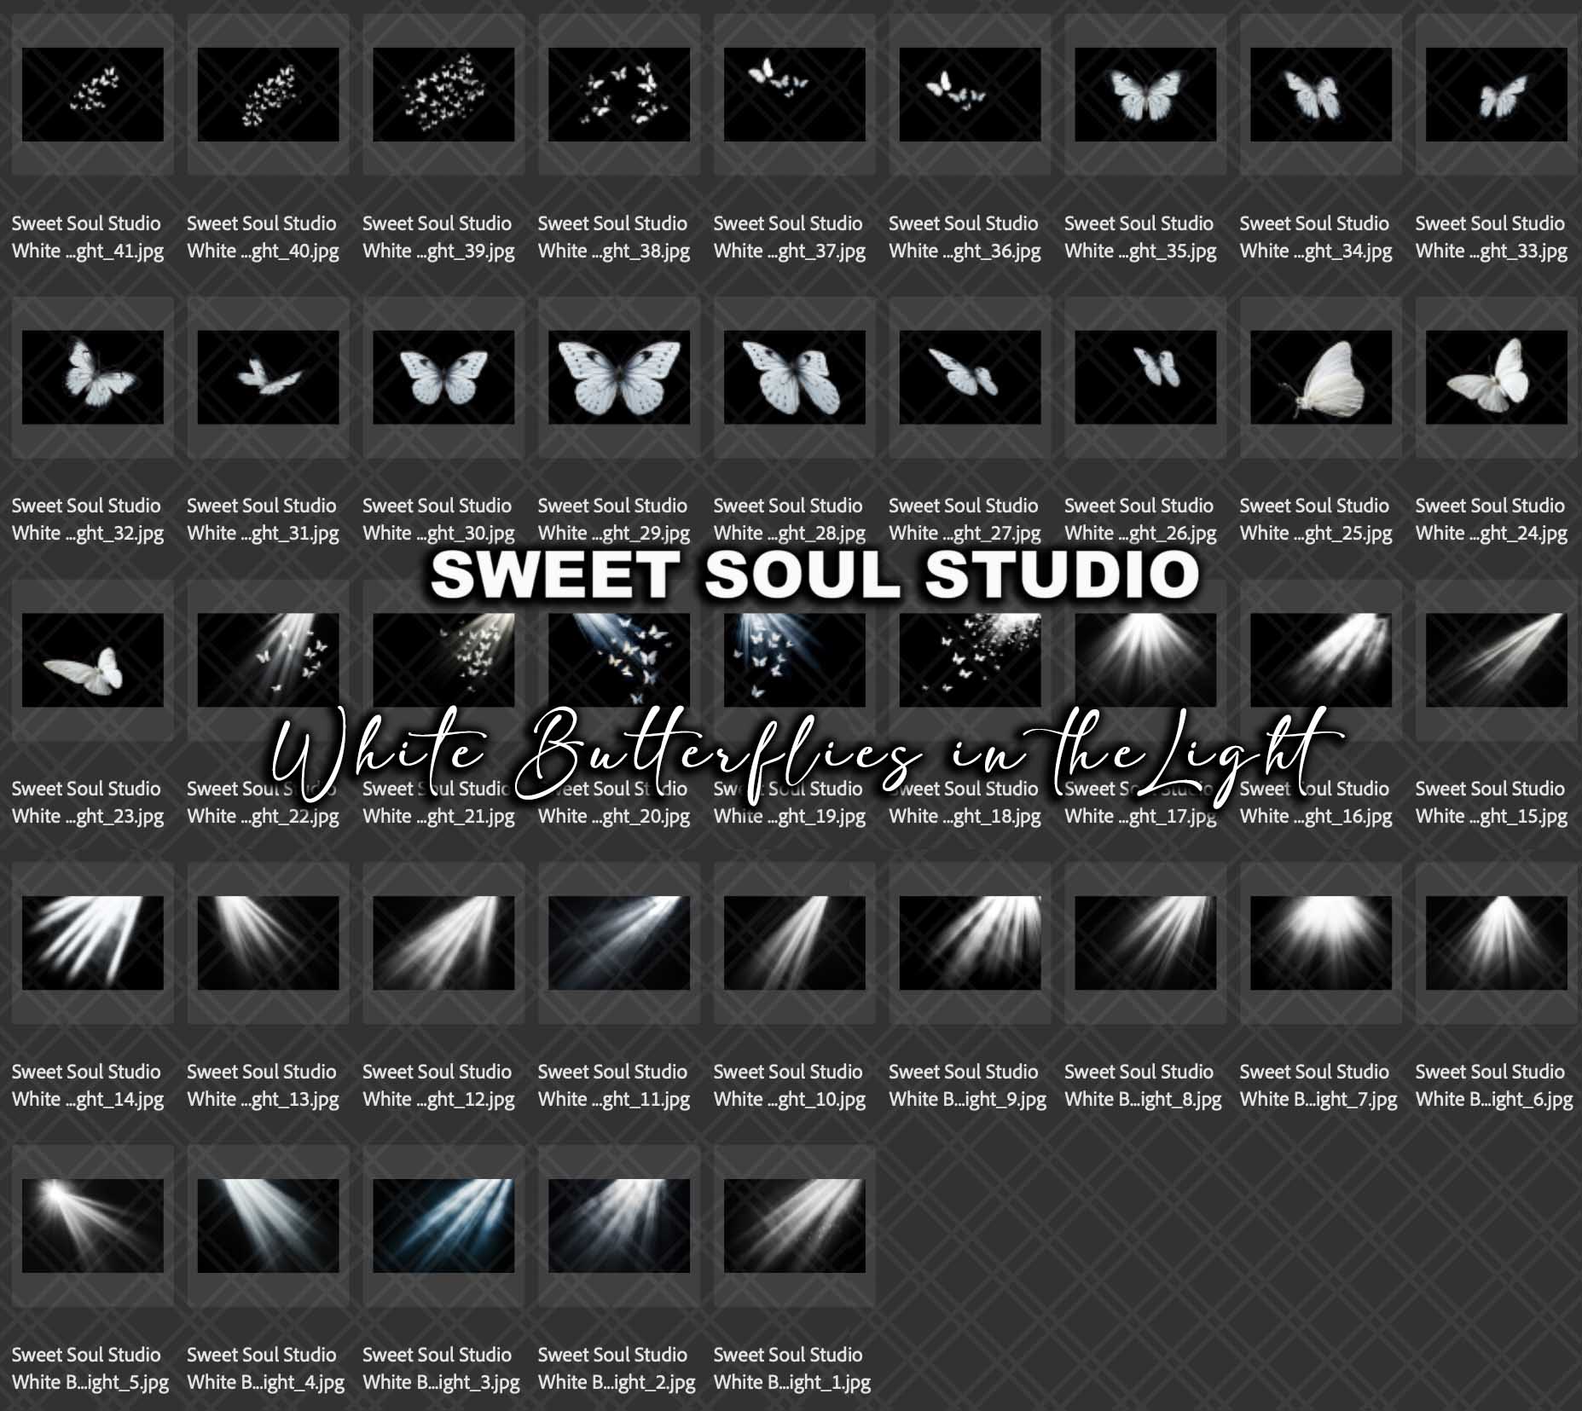Screen dimensions: 1582x1411
Task: Click the file name 'White ...ght_10.jpg'
Action: [790, 1100]
